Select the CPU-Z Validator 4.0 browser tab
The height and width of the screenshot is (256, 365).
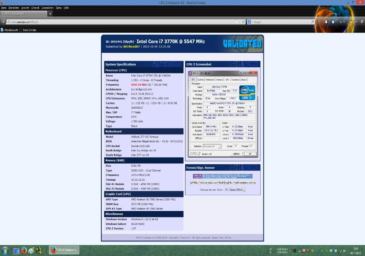[x=24, y=14]
